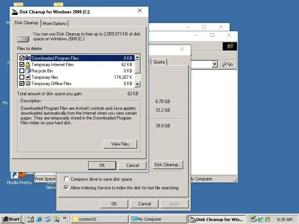Click the Disk Cleanup... button in Properties

tap(168, 165)
